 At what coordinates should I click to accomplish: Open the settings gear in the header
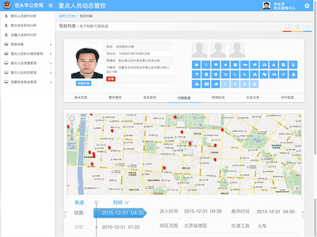pos(307,6)
